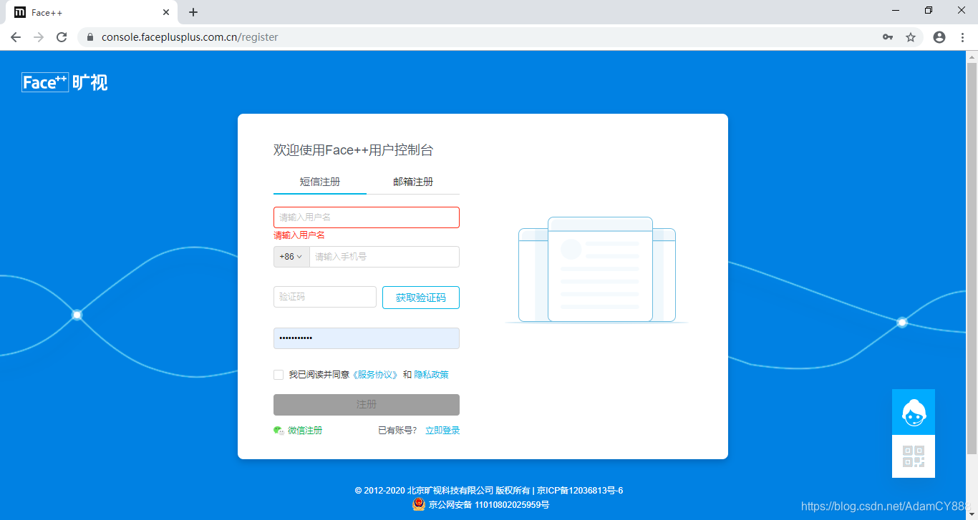This screenshot has height=520, width=978.
Task: Click the 微信注册 link
Action: pos(305,431)
